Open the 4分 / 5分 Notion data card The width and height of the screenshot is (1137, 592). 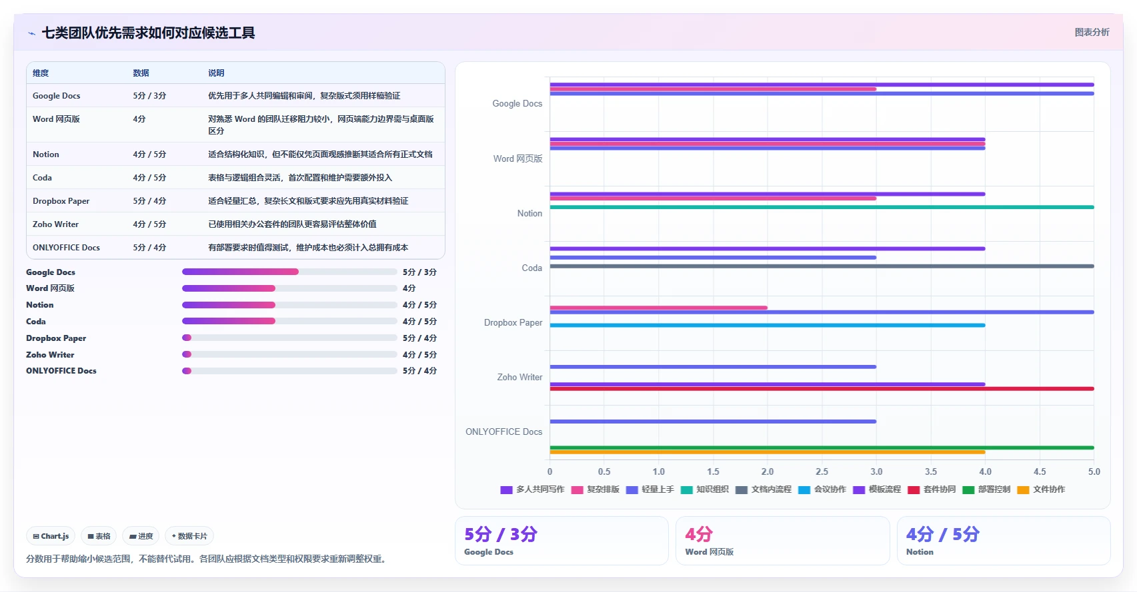click(x=1004, y=541)
